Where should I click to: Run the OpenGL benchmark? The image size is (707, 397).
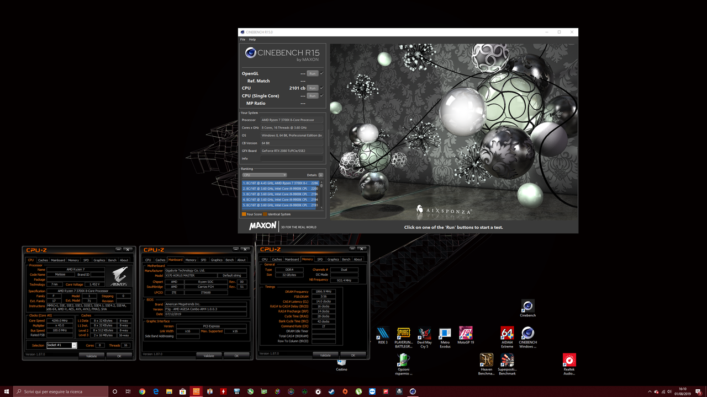pyautogui.click(x=313, y=73)
